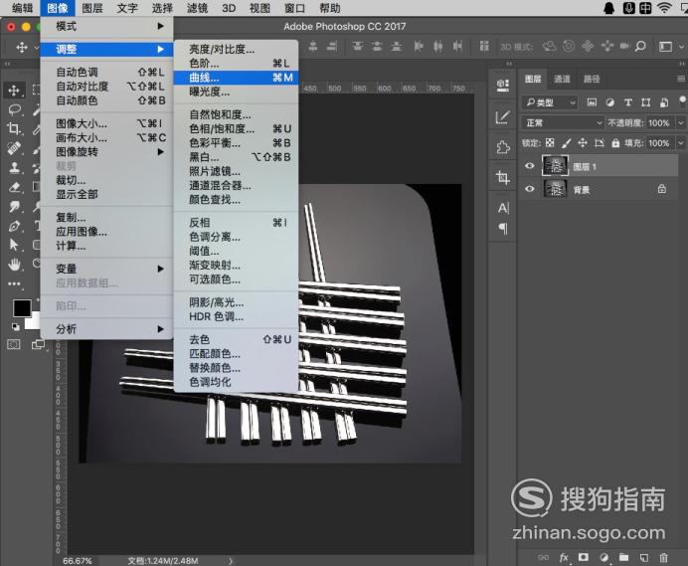The height and width of the screenshot is (566, 688).
Task: Delete layer with trash icon
Action: click(663, 557)
